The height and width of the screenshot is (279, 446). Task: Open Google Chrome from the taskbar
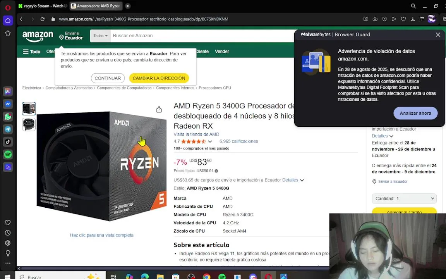pos(206,276)
